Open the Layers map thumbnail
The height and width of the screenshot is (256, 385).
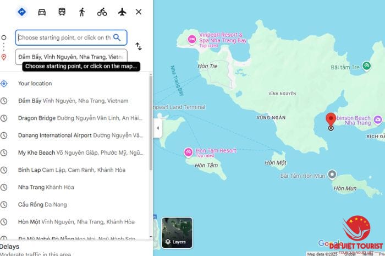[x=177, y=233]
